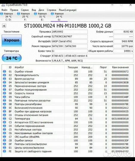The width and height of the screenshot is (135, 161).
Task: Click status icon for Запуски/остановки шпинделя
Action: click(4, 82)
